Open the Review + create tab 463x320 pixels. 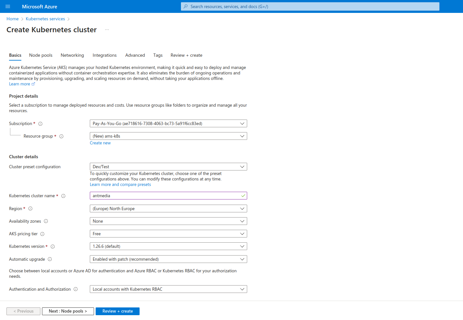[x=186, y=55]
